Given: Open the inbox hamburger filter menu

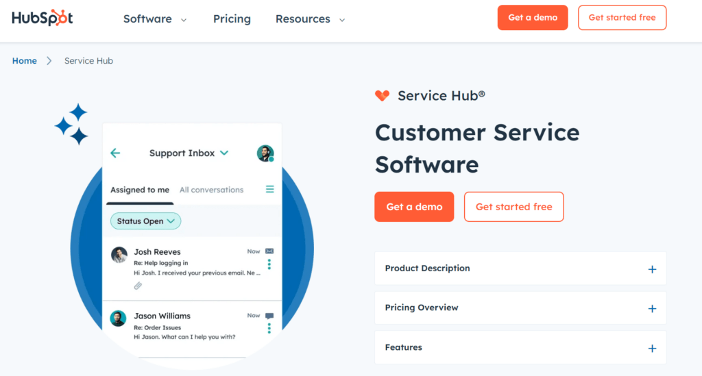Looking at the screenshot, I should click(269, 190).
